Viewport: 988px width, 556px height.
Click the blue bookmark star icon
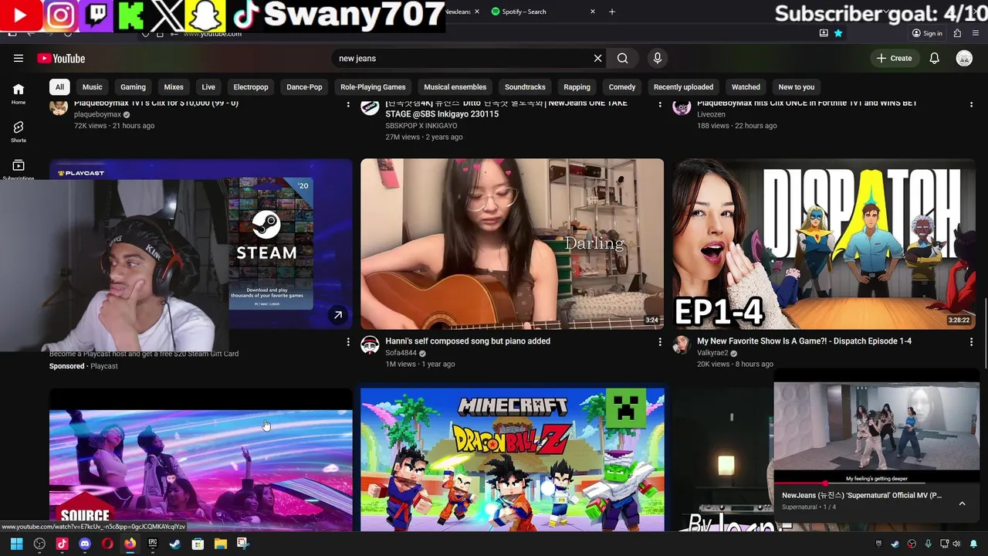(838, 33)
